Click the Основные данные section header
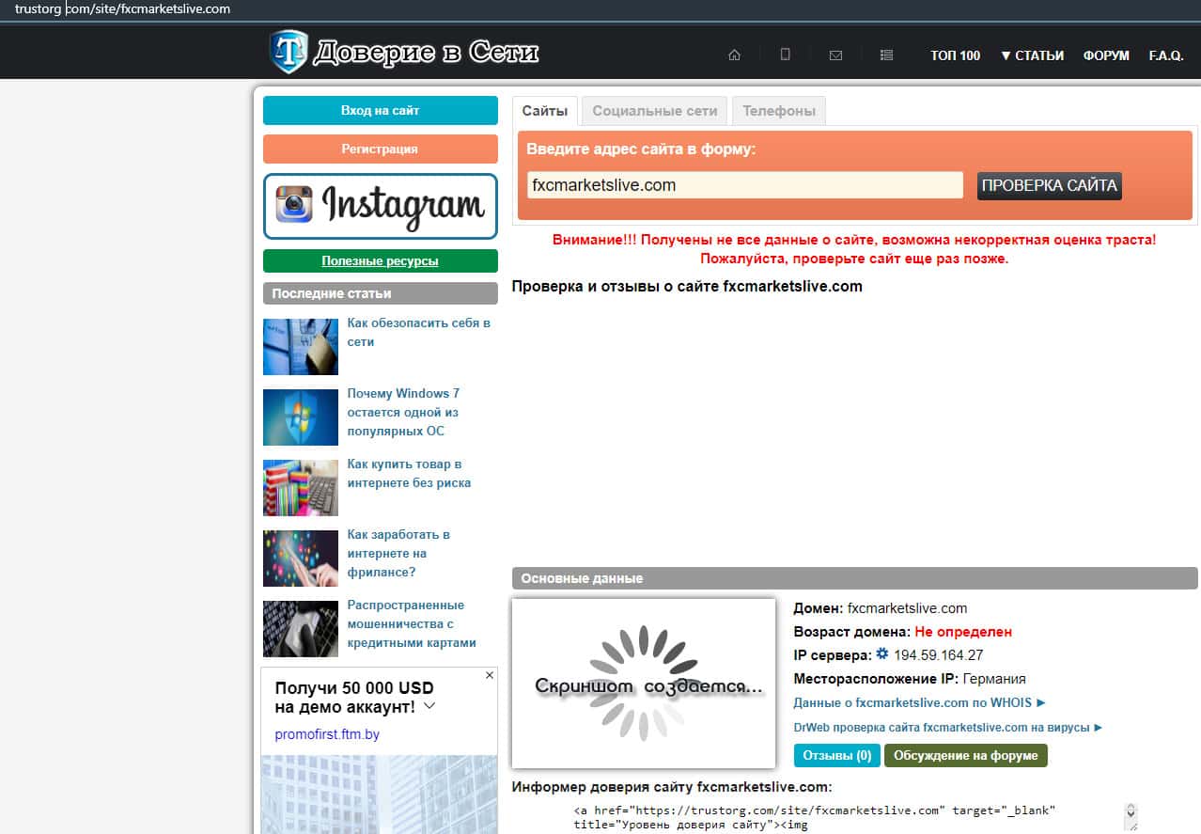 855,578
